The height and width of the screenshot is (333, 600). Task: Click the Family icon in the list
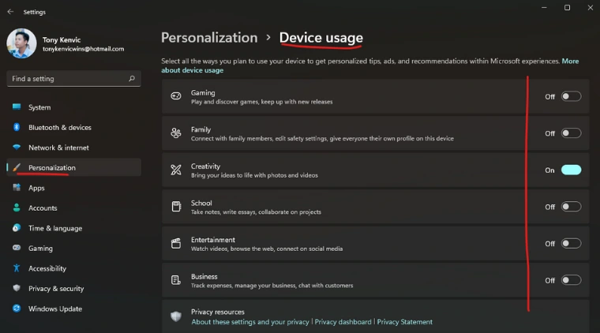(176, 133)
